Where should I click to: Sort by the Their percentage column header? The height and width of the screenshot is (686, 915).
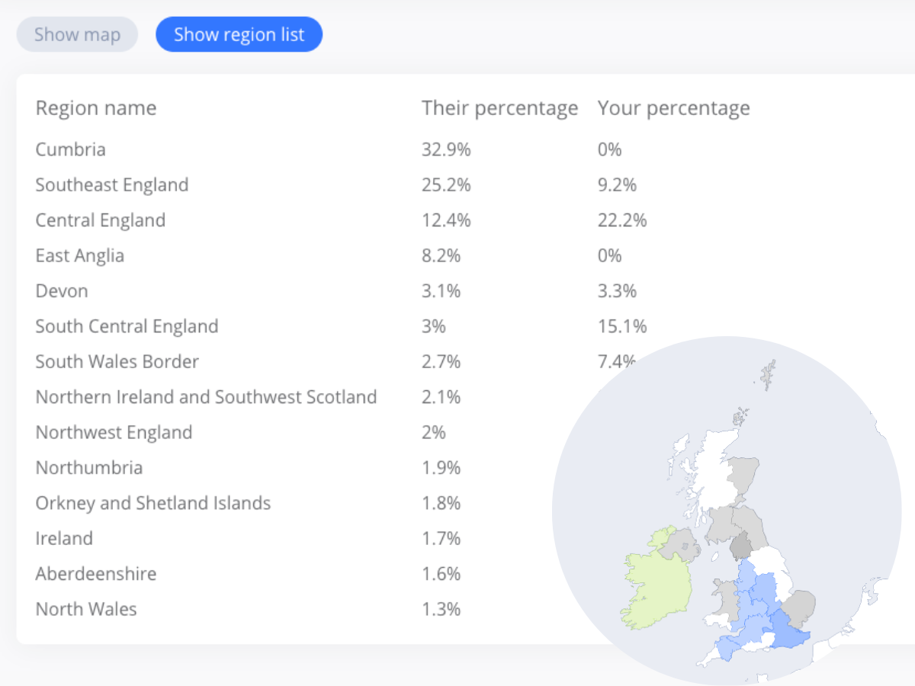[x=499, y=107]
